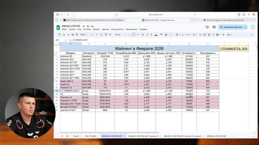Open the Google account avatar
Viewport: 259px width, 145px height.
[253, 27]
